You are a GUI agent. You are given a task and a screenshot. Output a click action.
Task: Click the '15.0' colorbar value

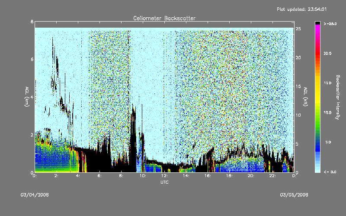coord(327,83)
